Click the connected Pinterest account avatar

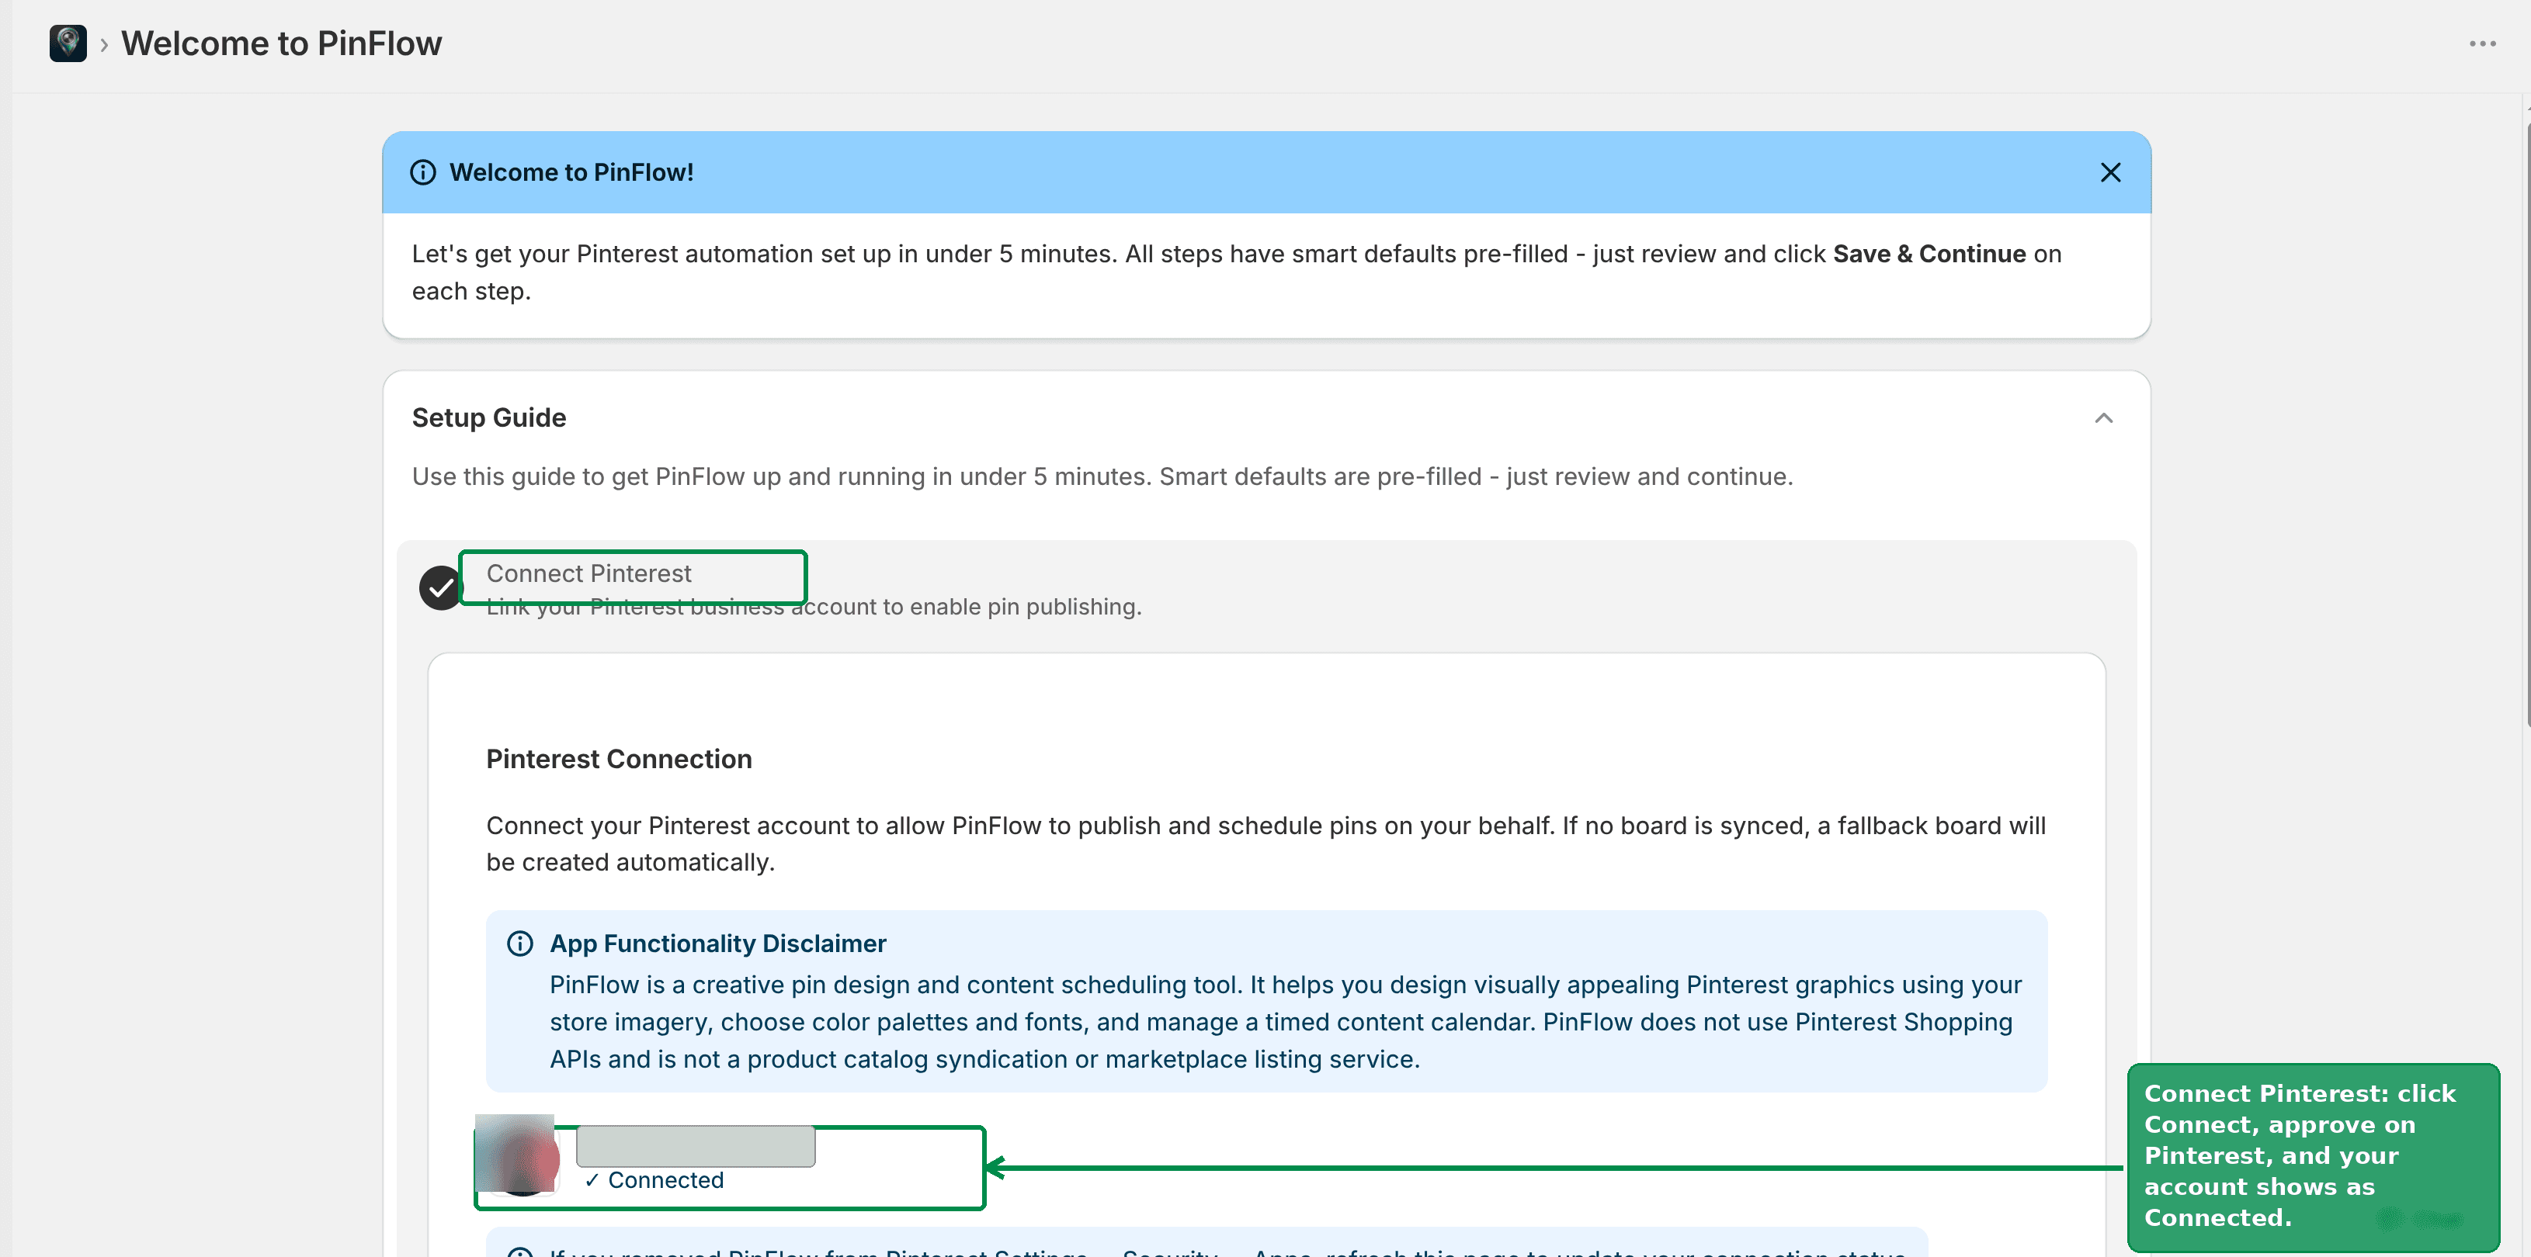pyautogui.click(x=519, y=1156)
